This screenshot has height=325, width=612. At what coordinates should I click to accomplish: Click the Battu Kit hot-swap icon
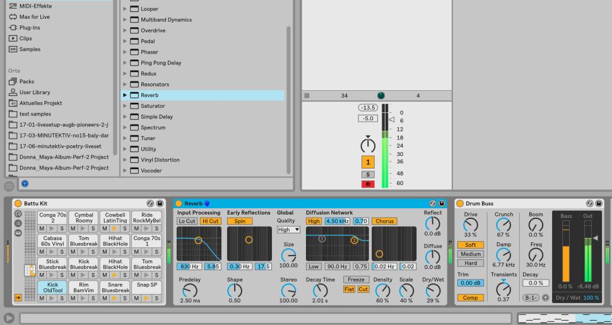point(150,204)
